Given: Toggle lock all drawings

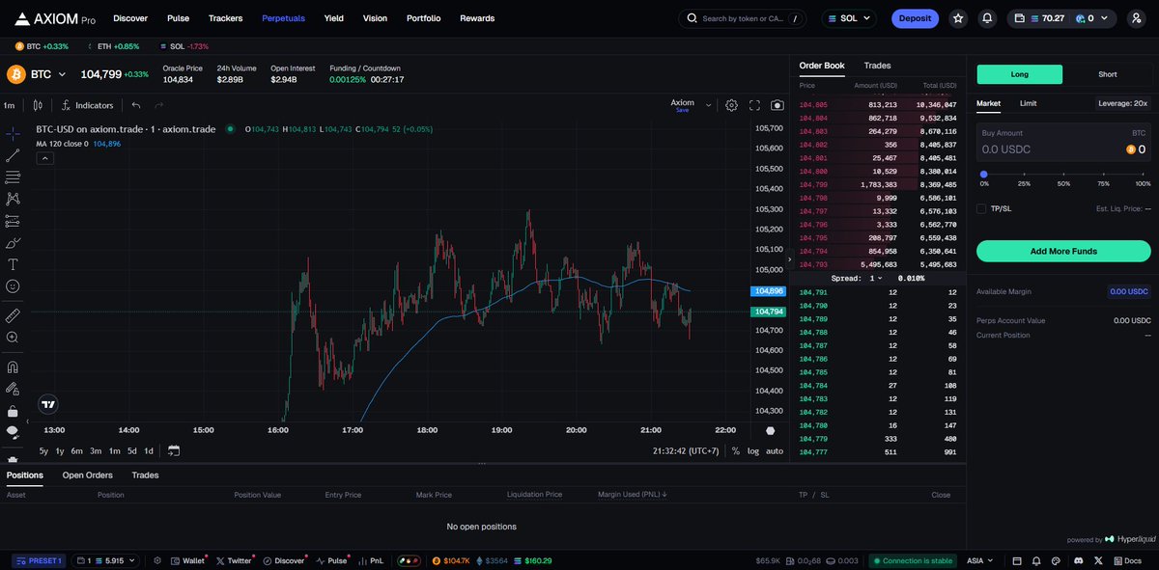Looking at the screenshot, I should click(13, 411).
